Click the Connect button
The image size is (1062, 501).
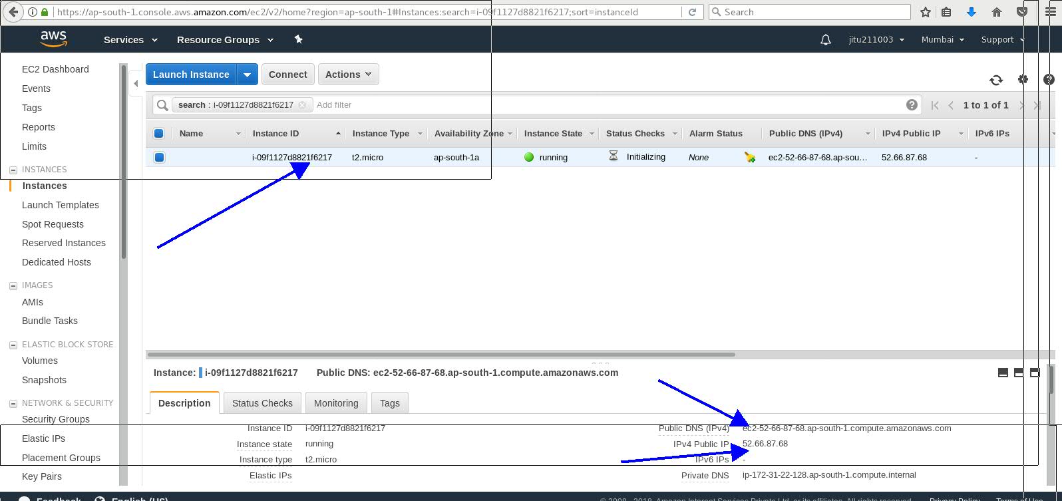(287, 75)
